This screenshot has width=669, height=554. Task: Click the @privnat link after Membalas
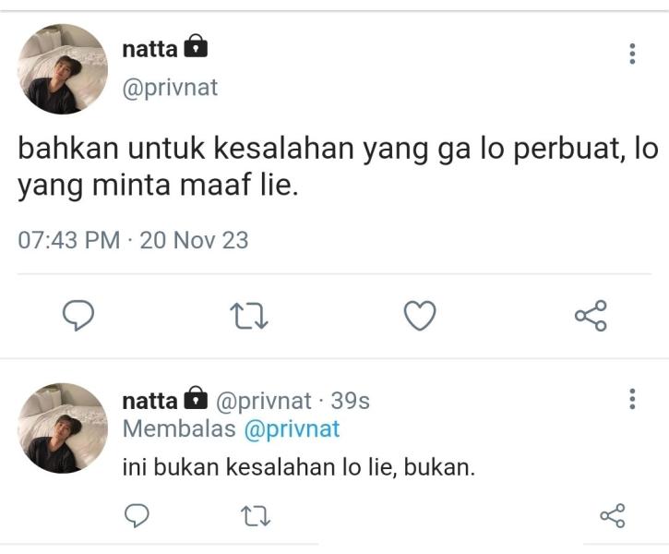[292, 429]
